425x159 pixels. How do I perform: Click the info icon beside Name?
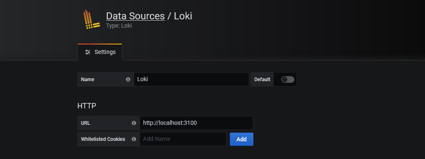click(x=128, y=79)
